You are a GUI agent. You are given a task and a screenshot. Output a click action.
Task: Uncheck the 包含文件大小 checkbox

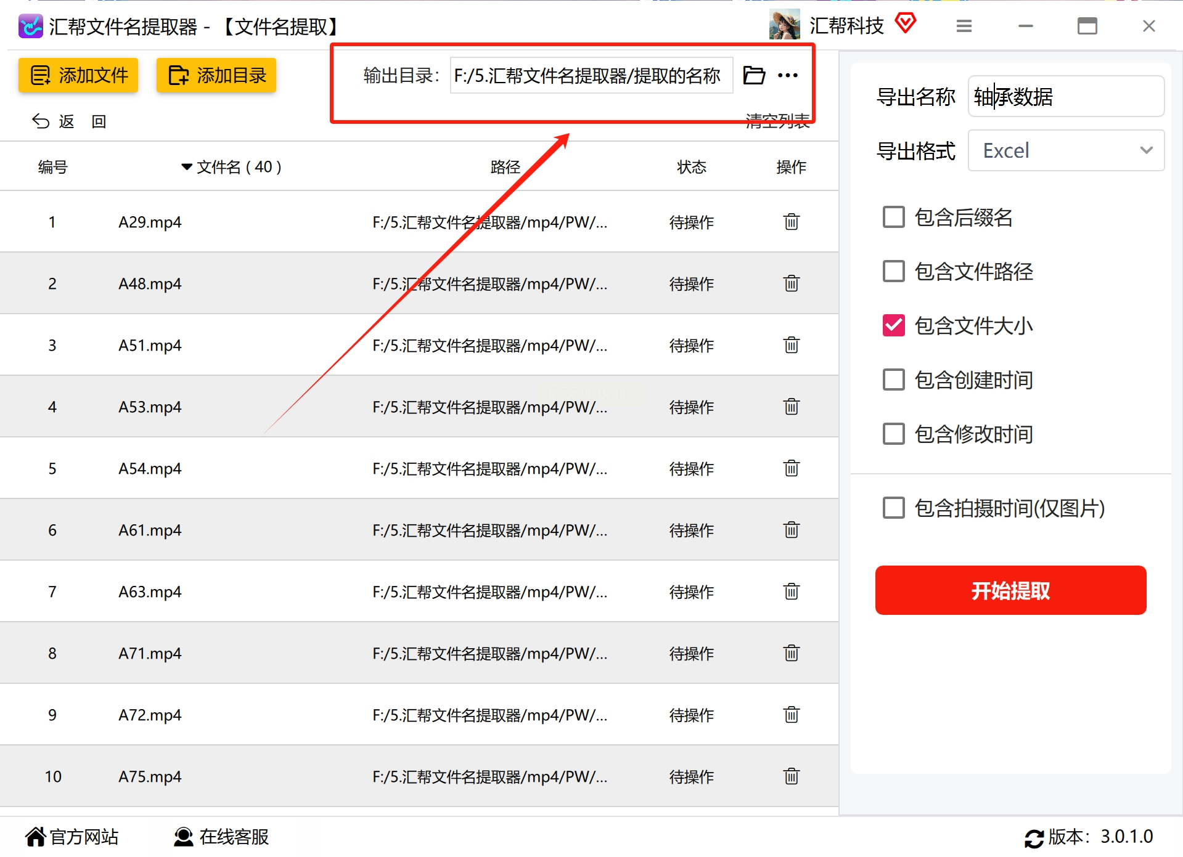click(x=893, y=325)
